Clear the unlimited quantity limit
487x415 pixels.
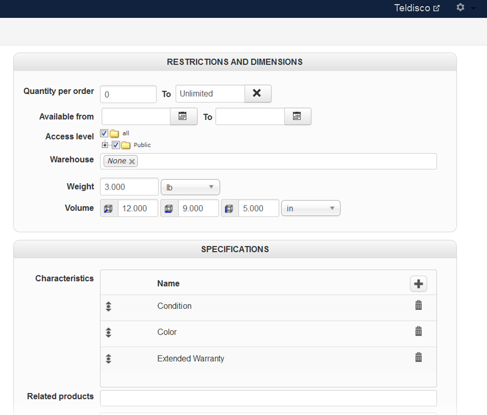[x=257, y=94]
